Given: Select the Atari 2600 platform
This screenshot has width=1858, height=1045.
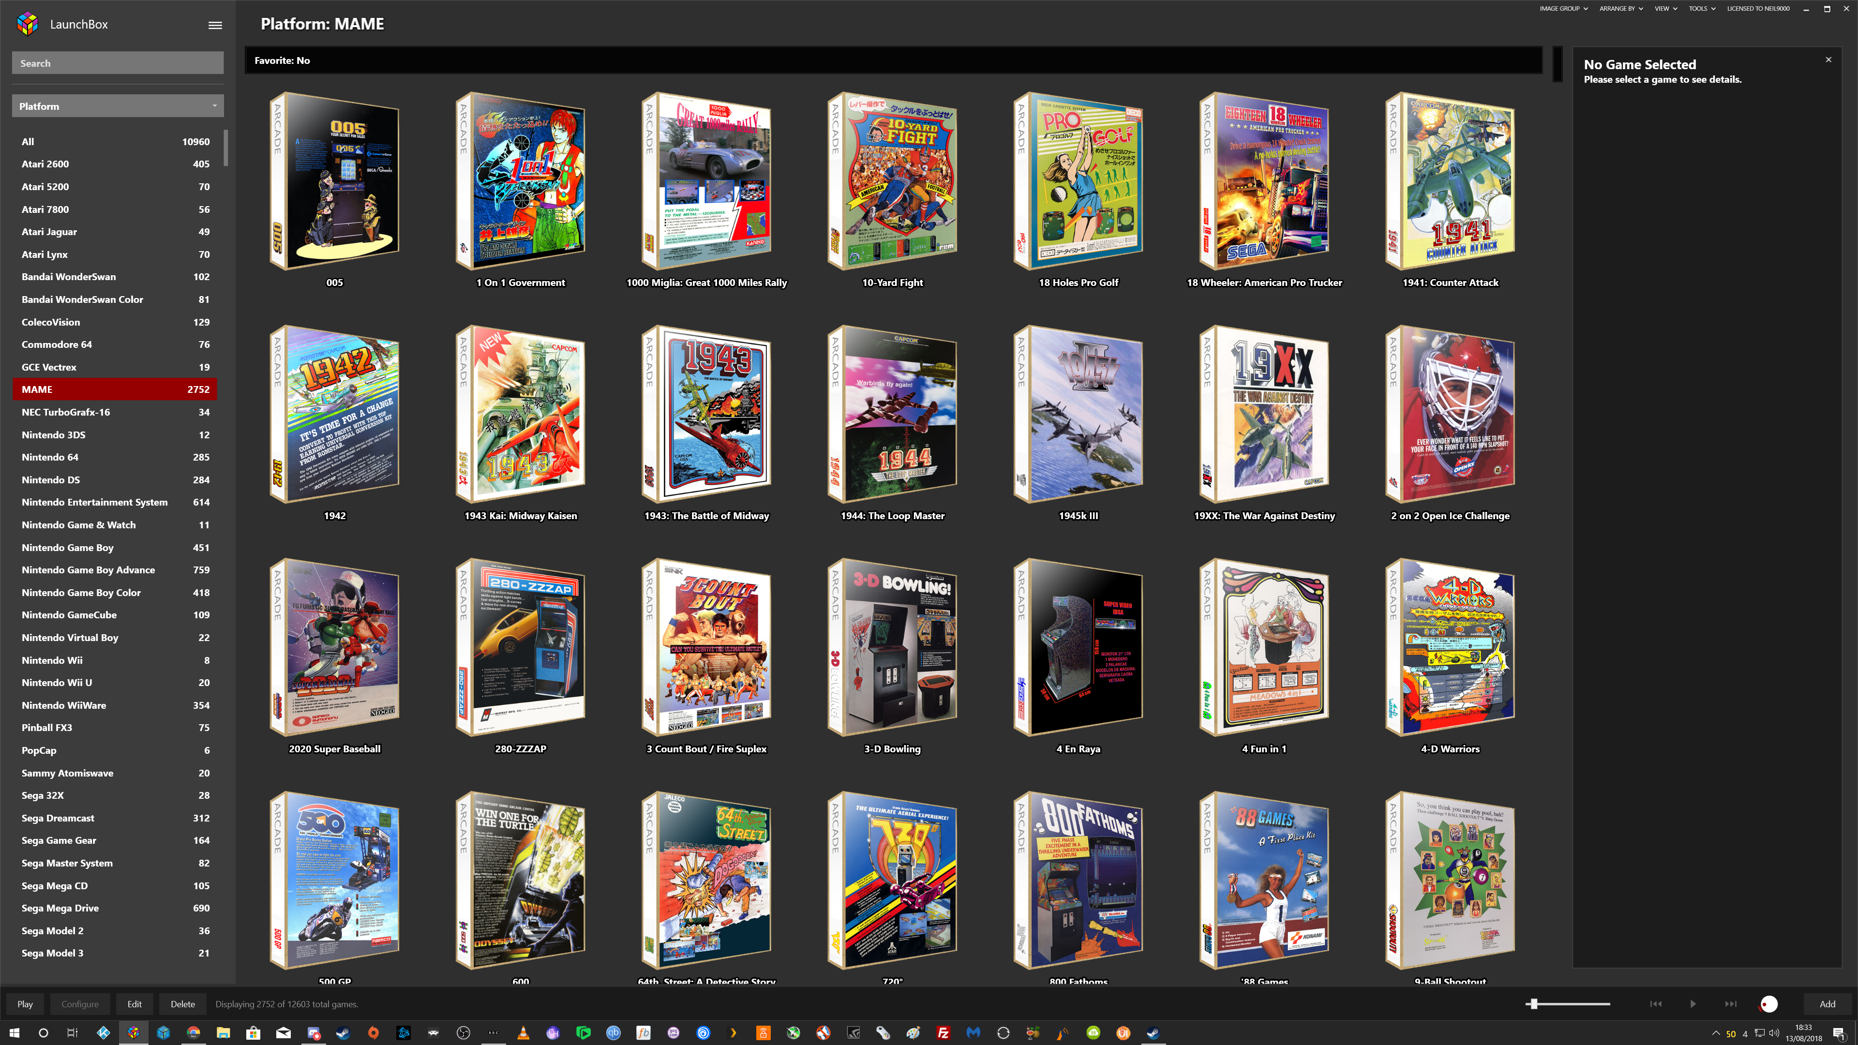Looking at the screenshot, I should click(116, 164).
